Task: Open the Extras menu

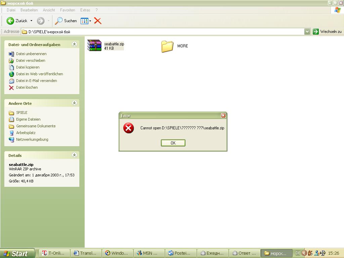Action: (85, 10)
